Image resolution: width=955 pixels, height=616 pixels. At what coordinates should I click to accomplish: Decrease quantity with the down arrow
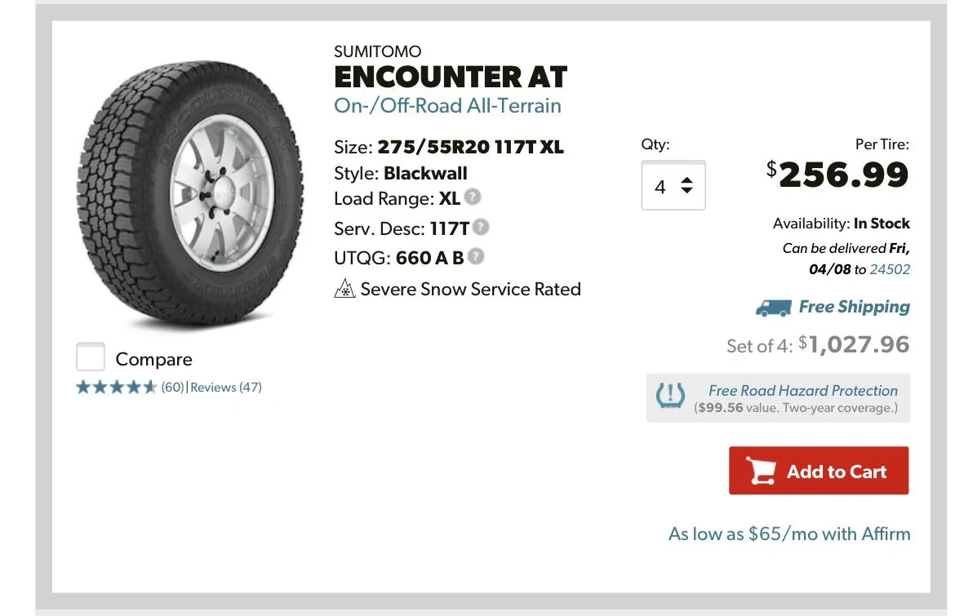687,191
